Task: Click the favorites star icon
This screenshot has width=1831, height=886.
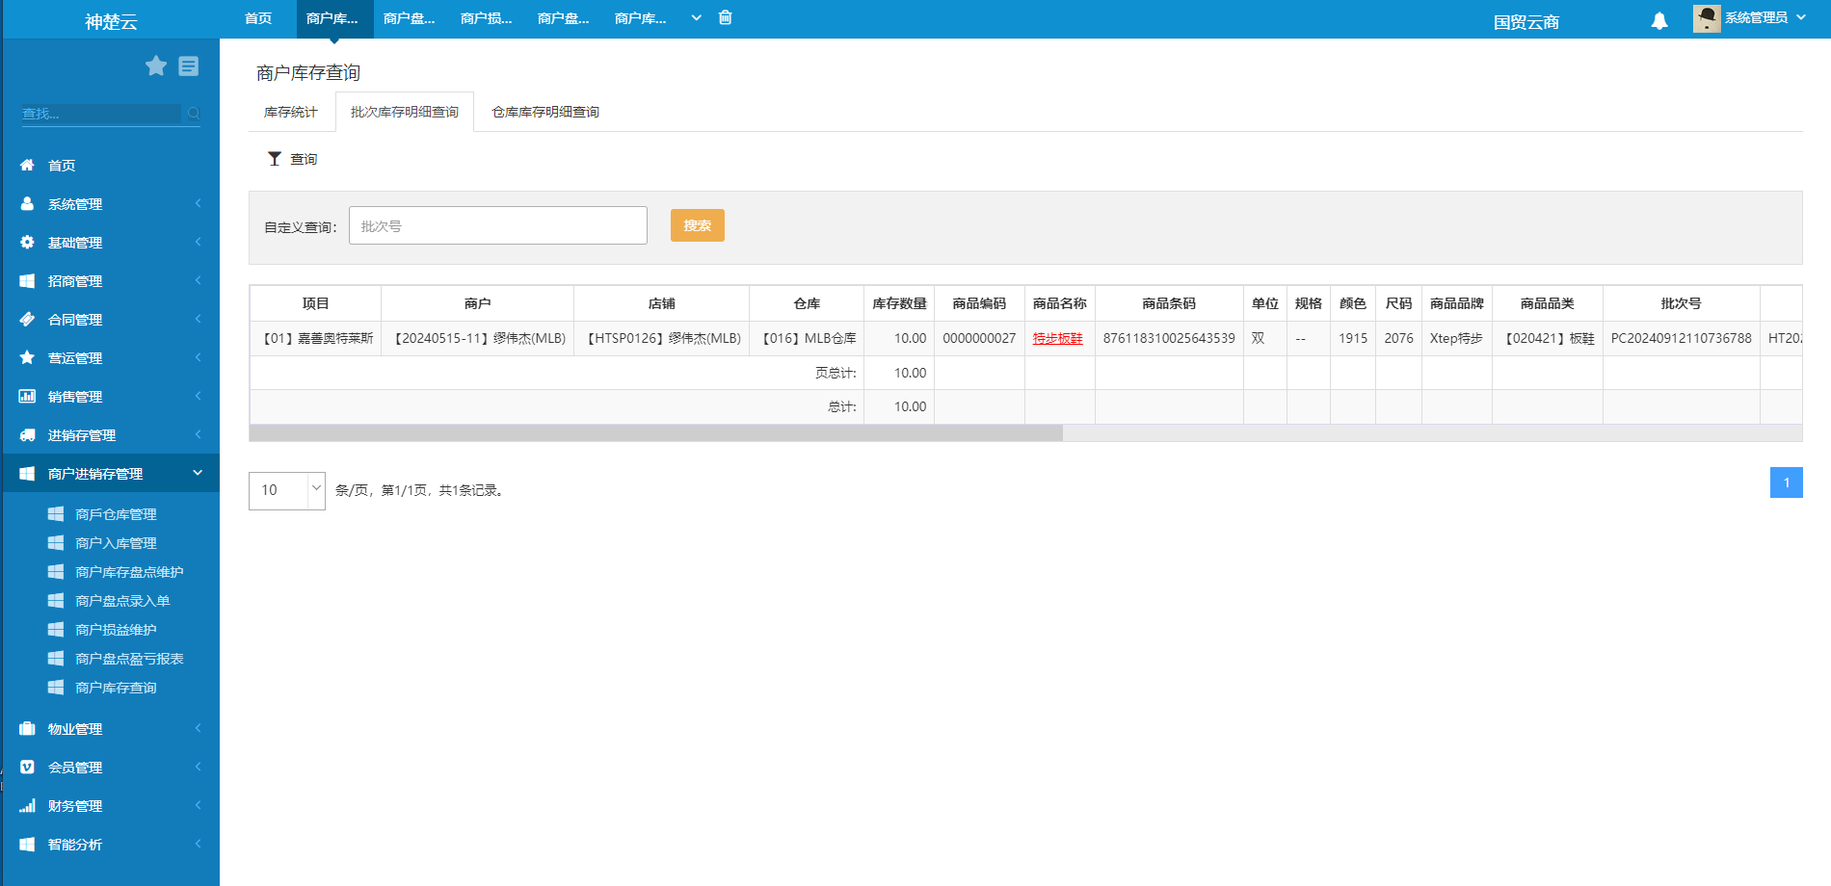Action: 156,65
